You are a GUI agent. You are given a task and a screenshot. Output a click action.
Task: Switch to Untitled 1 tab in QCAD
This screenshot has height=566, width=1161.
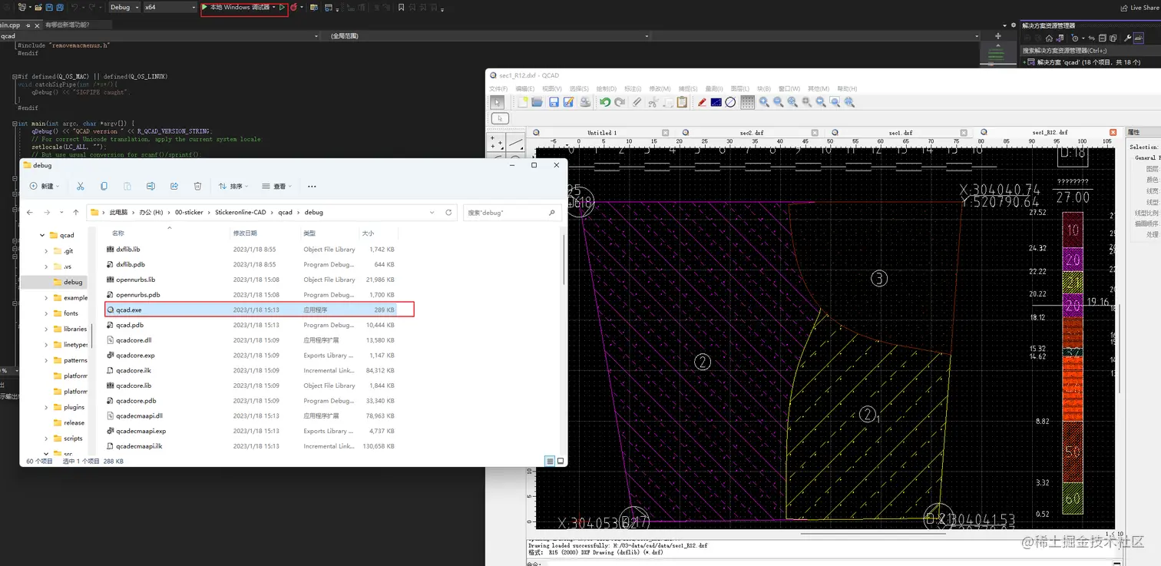602,133
